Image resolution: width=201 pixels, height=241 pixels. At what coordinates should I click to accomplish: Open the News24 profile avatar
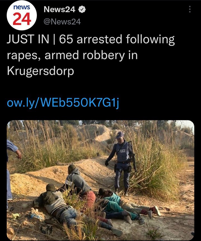click(22, 15)
